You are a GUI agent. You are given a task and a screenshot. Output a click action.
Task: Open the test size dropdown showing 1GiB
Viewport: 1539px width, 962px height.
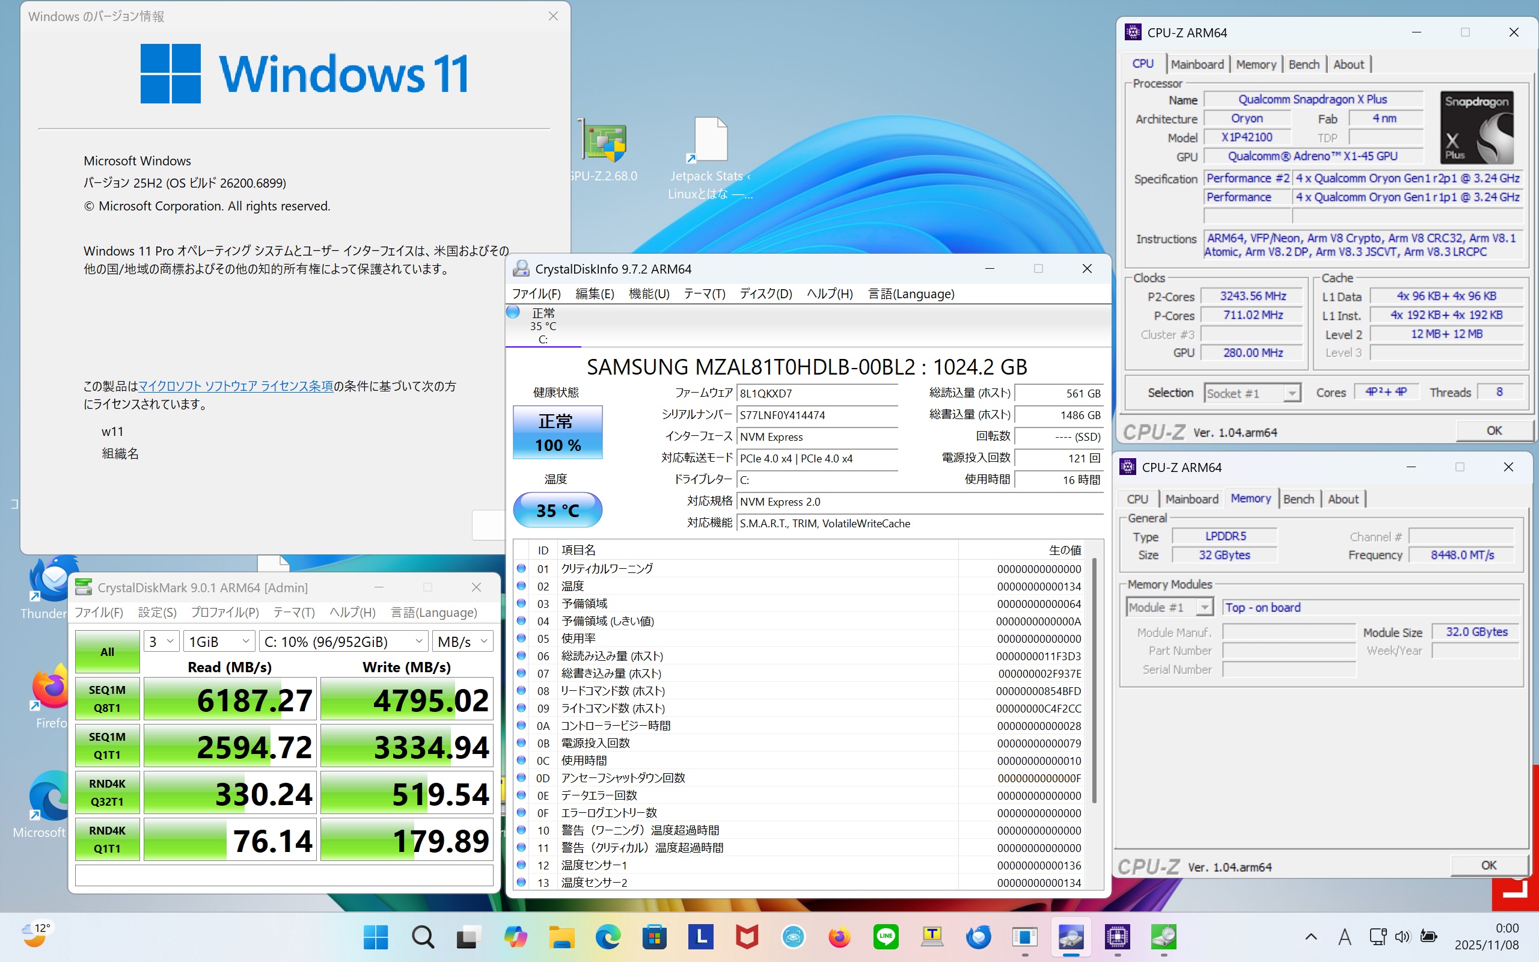pyautogui.click(x=219, y=642)
